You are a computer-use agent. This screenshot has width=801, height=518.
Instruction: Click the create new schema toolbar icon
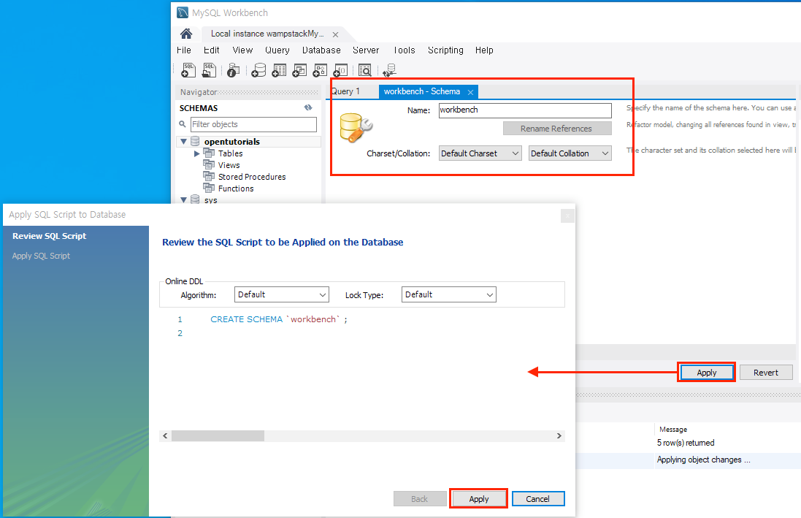(x=259, y=70)
